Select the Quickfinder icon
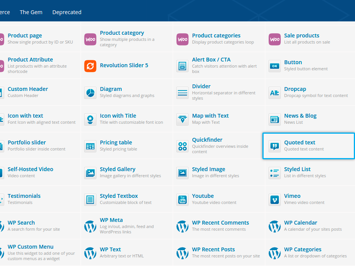Image resolution: width=355 pixels, height=275 pixels. tap(182, 146)
